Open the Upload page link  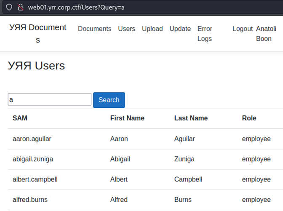pos(152,29)
